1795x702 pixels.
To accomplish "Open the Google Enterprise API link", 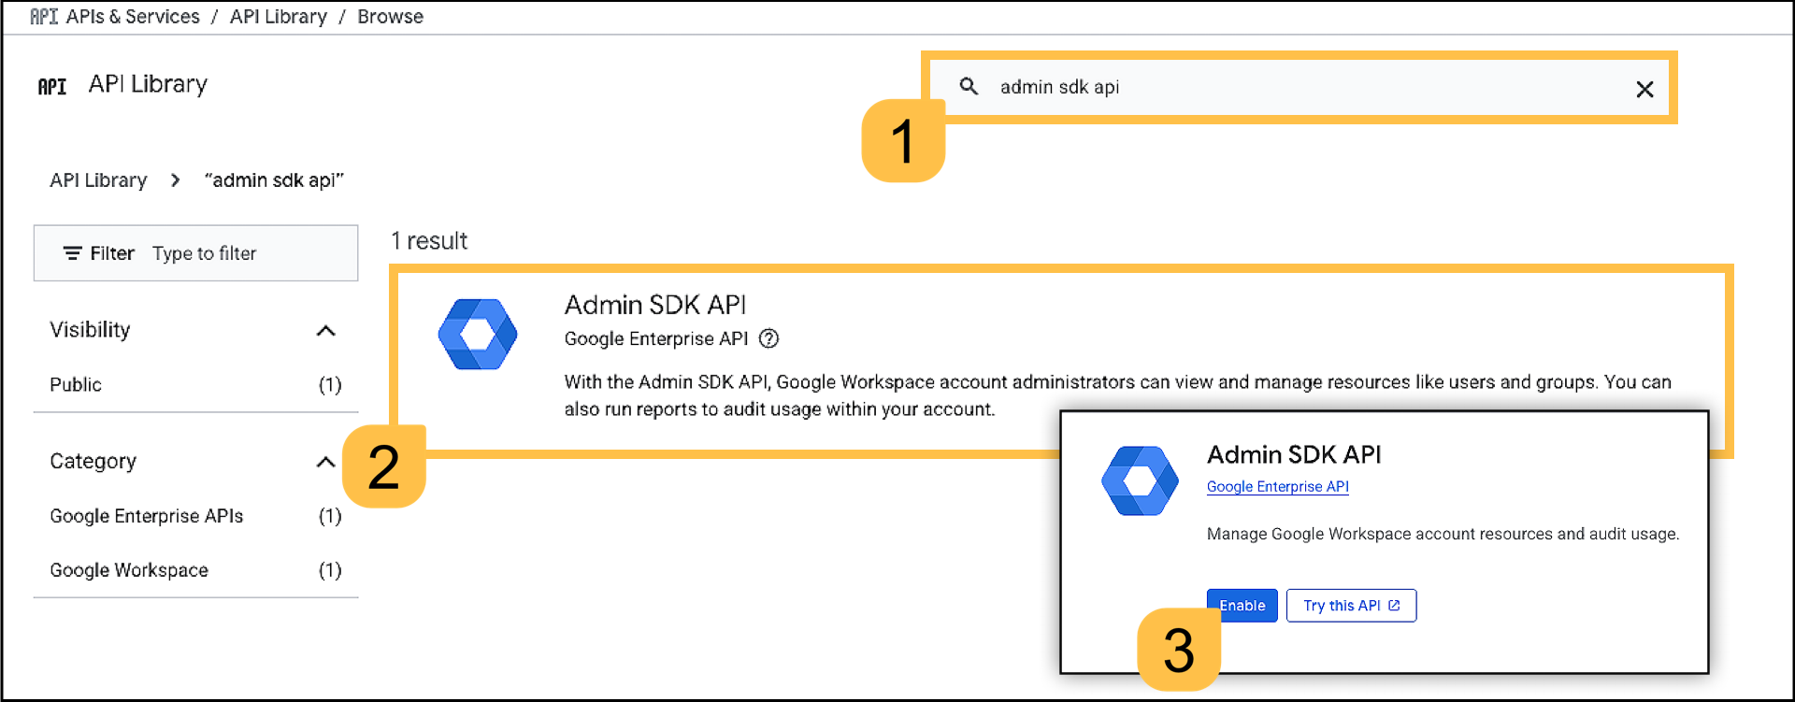I will pyautogui.click(x=1277, y=487).
